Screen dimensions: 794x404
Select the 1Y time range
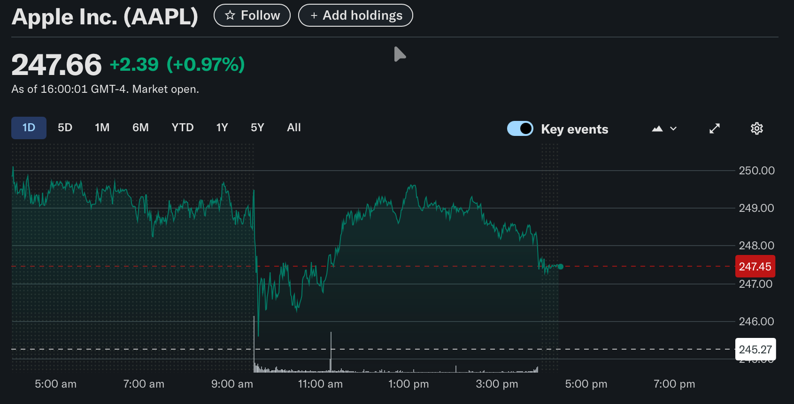(x=222, y=128)
